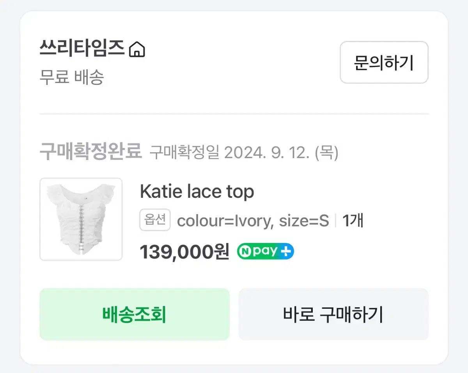Tap the Npay plus badge

pos(266,252)
